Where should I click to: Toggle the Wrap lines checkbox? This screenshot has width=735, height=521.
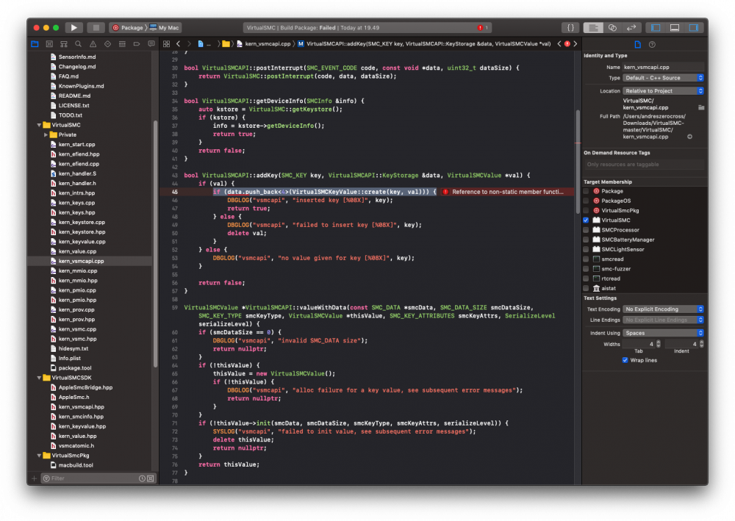[x=625, y=360]
